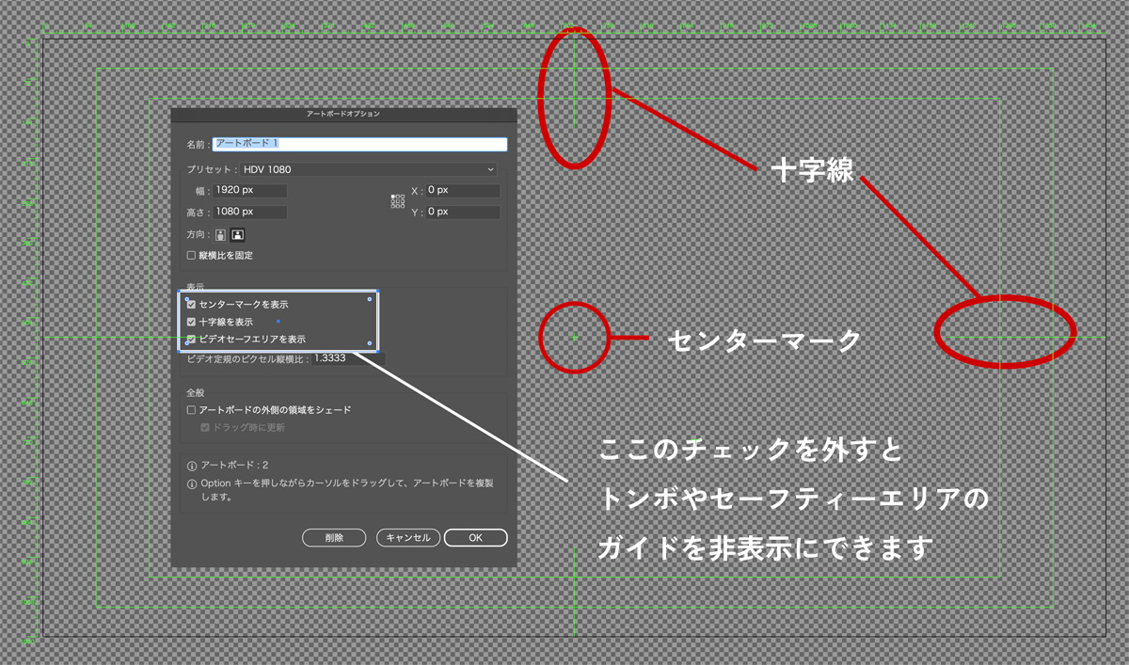Viewport: 1129px width, 665px height.
Task: Click the info icon beside アートボード：2
Action: 192,466
